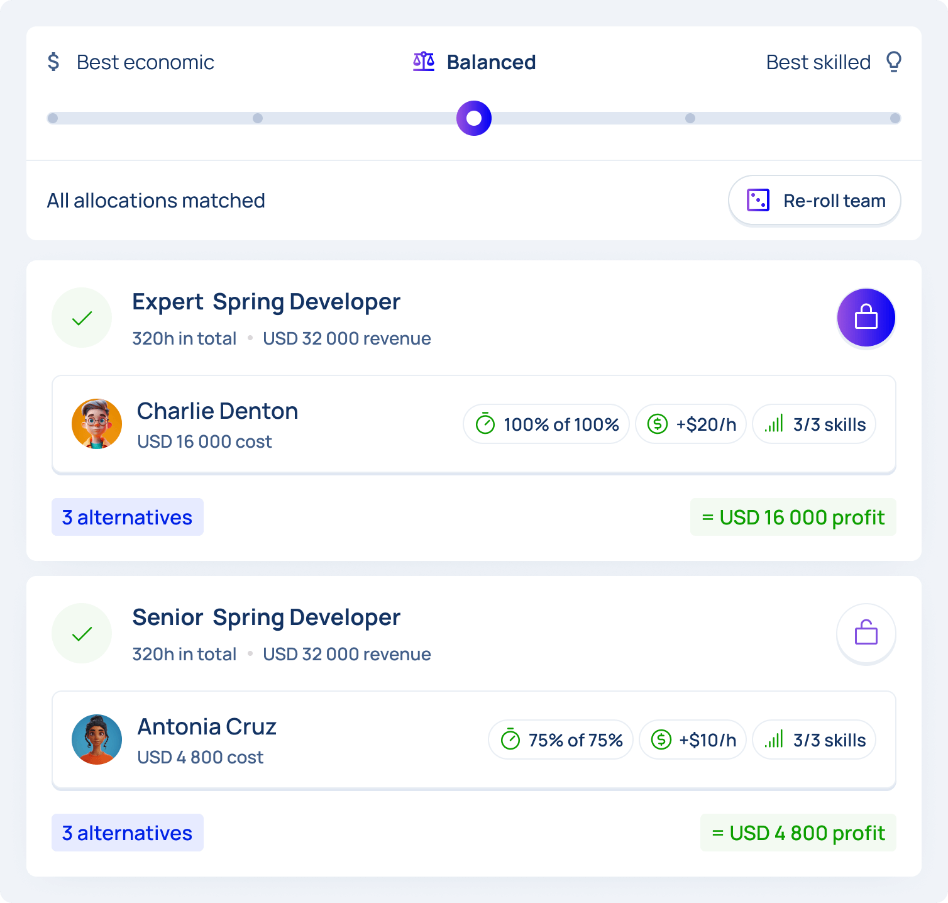Expand 3 alternatives for Expert Spring Developer

pyautogui.click(x=128, y=517)
